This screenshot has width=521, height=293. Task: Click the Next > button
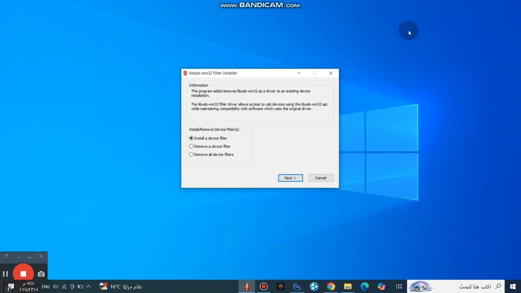click(x=290, y=178)
